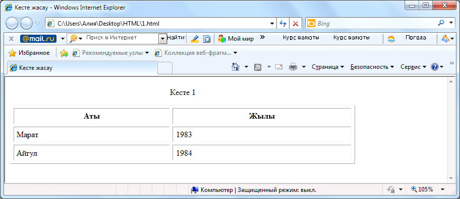Open the Безопасность menu
This screenshot has width=460, height=199.
point(372,67)
